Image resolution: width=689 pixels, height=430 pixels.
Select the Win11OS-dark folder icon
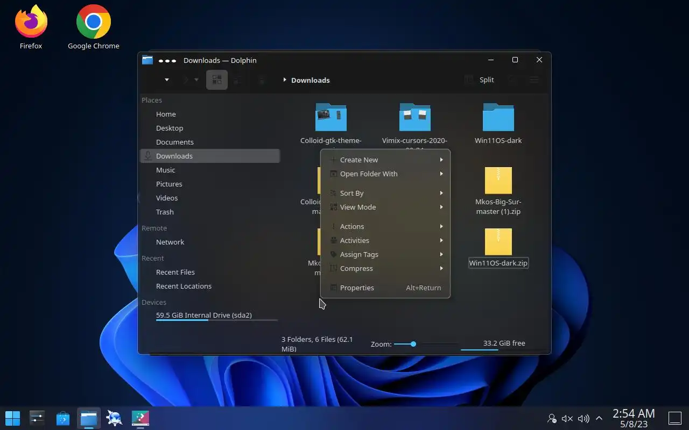(498, 117)
